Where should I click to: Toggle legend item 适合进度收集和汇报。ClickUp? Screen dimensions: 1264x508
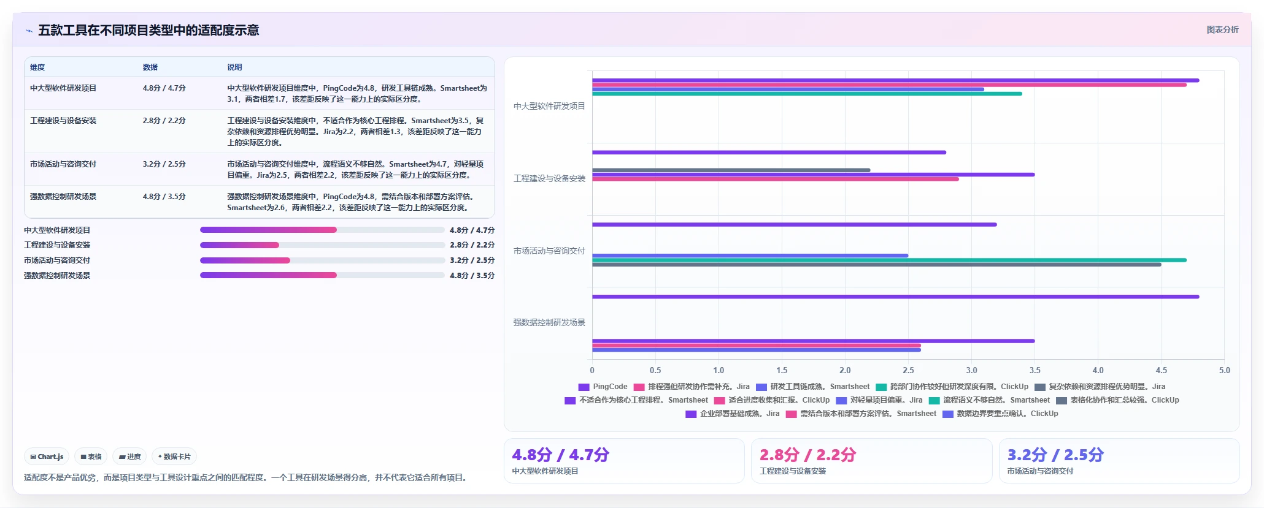(x=772, y=400)
